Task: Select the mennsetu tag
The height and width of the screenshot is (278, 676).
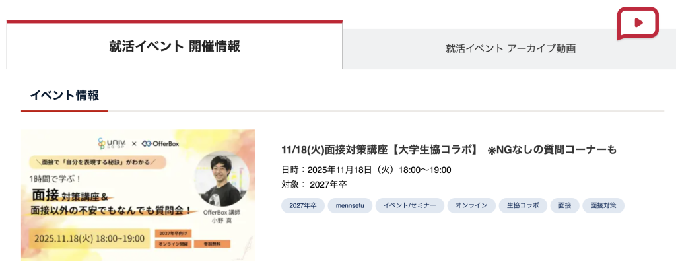Action: (x=350, y=205)
